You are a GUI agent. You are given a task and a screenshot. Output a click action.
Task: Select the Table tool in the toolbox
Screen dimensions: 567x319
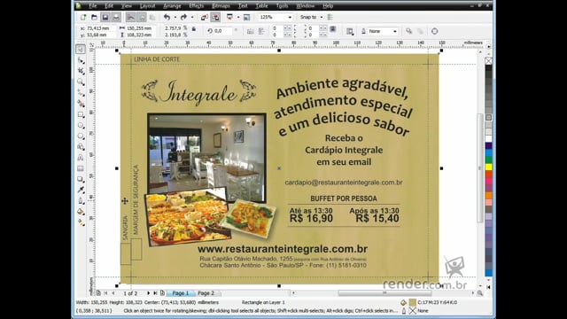pos(81,168)
